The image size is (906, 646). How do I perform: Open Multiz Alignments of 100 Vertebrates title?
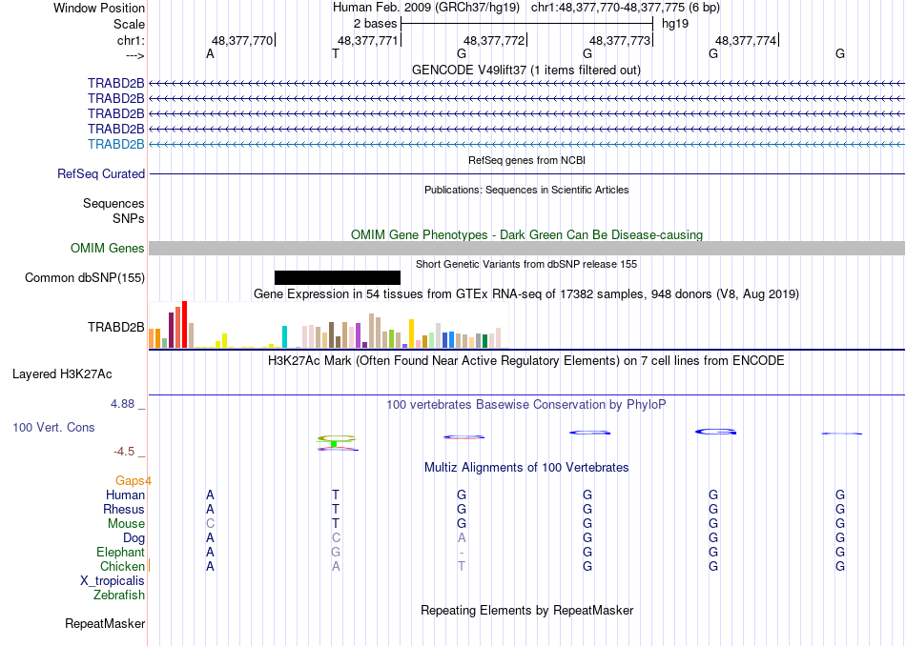coord(526,467)
